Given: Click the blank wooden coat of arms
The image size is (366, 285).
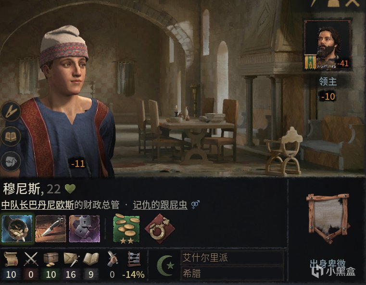Looking at the screenshot, I should [x=328, y=218].
